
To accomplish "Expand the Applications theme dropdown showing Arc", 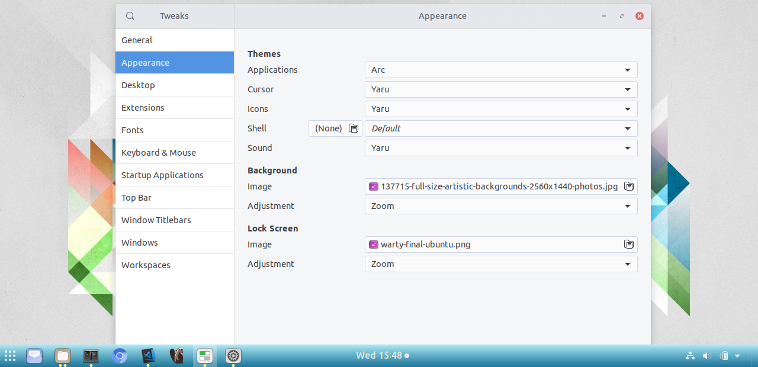I will [x=501, y=70].
